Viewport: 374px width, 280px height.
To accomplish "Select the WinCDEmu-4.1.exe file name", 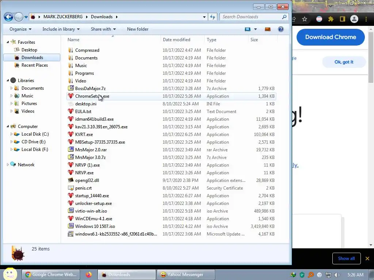I will coord(94,219).
